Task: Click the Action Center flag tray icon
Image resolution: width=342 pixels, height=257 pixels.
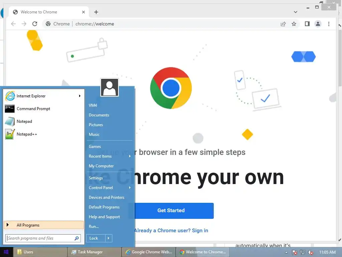Action: tap(295, 252)
